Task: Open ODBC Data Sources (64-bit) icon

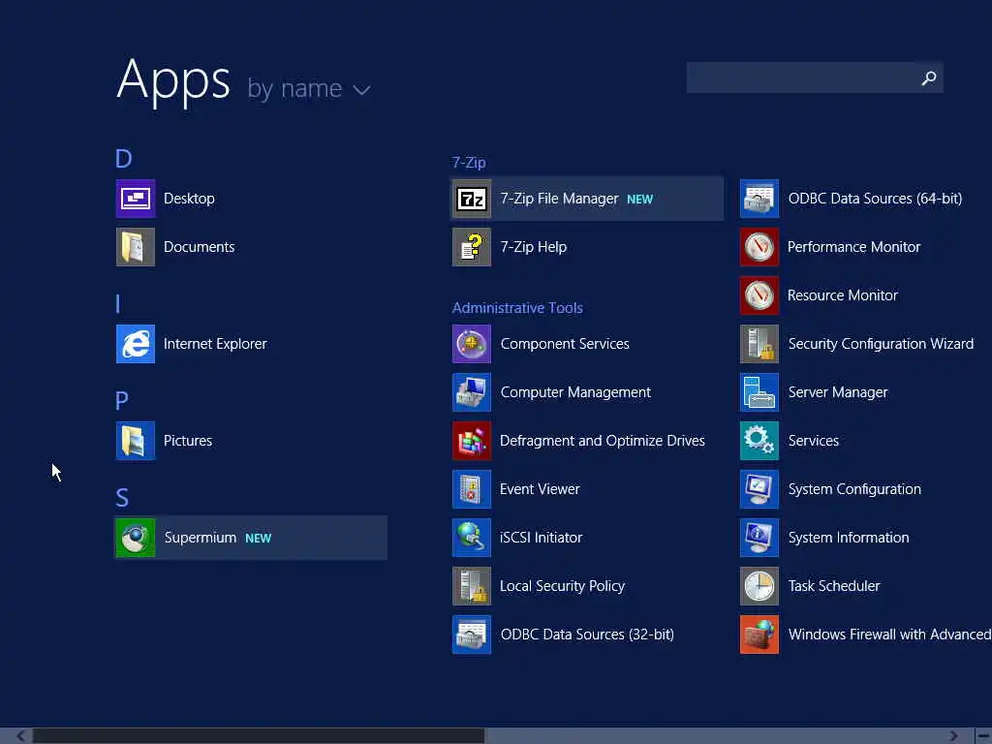Action: tap(759, 199)
